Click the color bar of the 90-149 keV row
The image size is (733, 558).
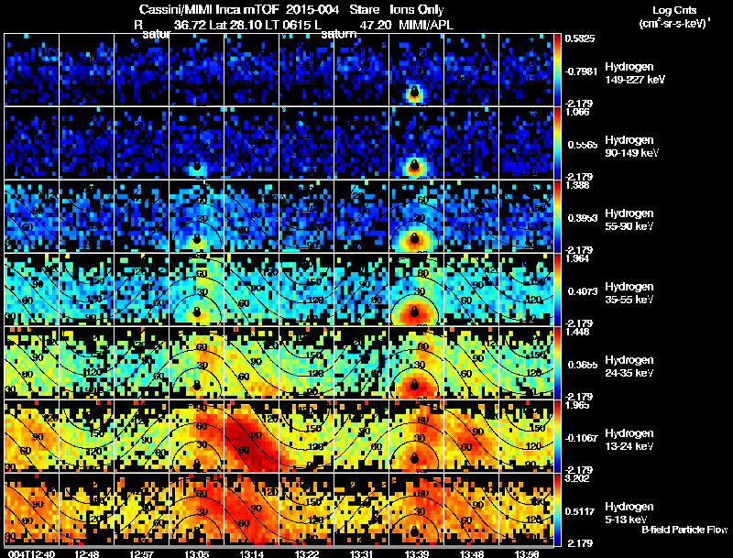557,143
